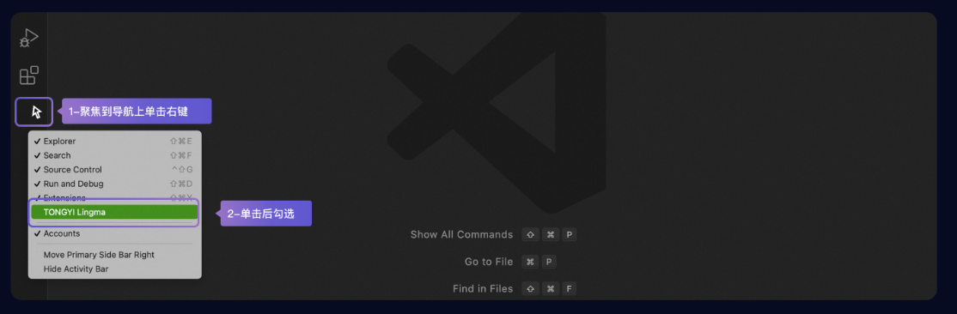The height and width of the screenshot is (314, 957).
Task: Click the Show All Commands hint text
Action: pyautogui.click(x=461, y=235)
